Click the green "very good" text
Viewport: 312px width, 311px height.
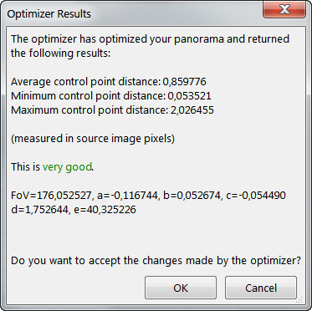point(67,167)
